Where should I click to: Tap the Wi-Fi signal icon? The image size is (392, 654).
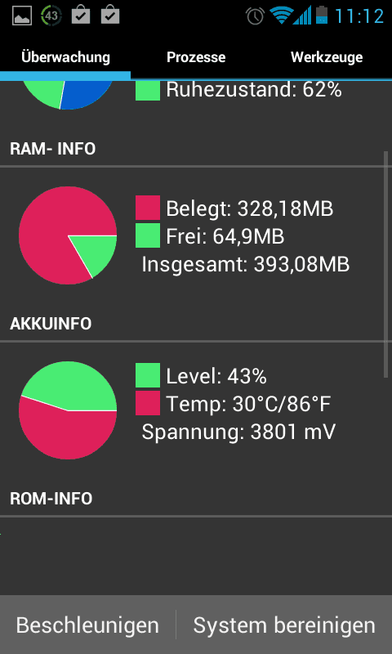tap(280, 16)
